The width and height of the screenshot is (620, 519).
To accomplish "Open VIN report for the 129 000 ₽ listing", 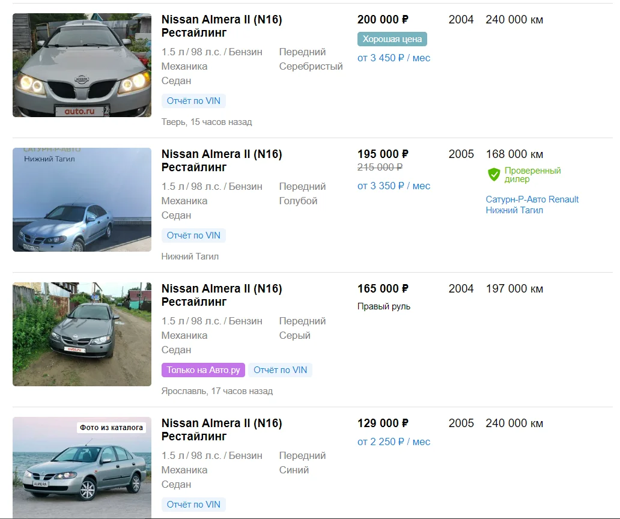I will click(x=193, y=505).
